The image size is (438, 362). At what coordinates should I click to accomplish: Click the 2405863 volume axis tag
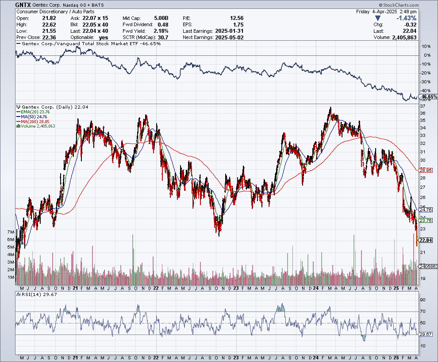click(429, 266)
